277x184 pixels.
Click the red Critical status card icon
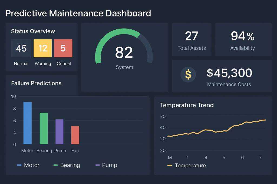click(63, 48)
